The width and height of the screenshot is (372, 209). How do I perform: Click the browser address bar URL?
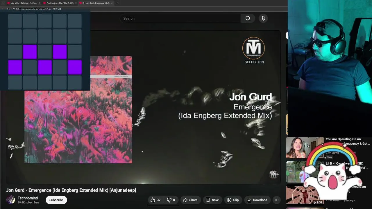tap(39, 9)
